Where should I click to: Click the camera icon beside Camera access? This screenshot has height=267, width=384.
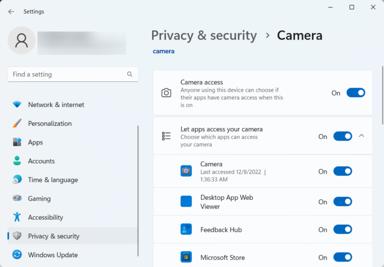point(166,93)
